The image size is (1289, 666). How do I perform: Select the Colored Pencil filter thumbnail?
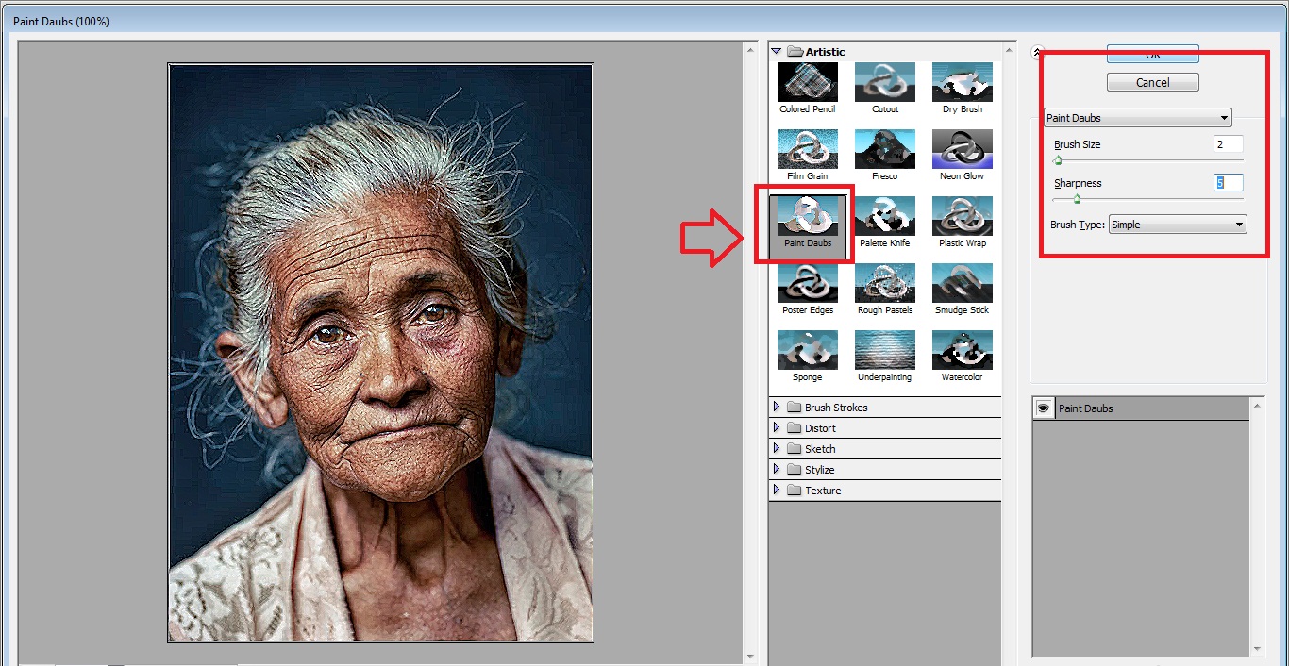807,83
